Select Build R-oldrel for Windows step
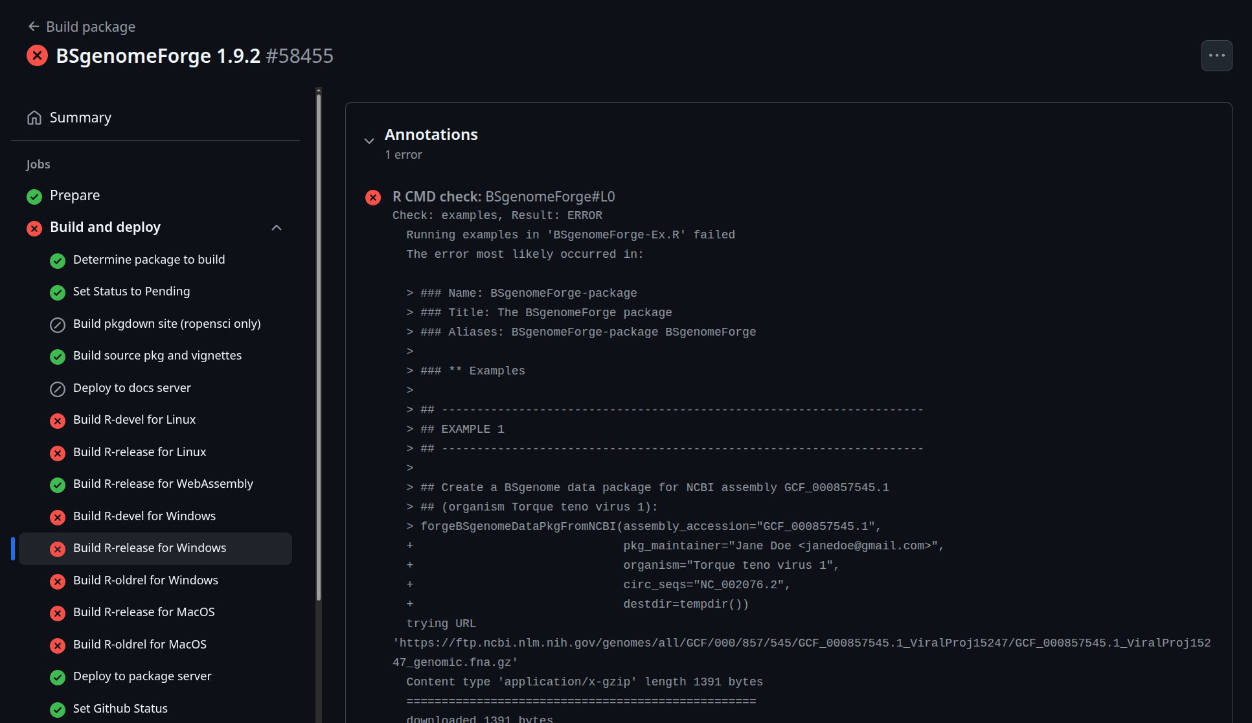Image resolution: width=1252 pixels, height=723 pixels. point(145,580)
